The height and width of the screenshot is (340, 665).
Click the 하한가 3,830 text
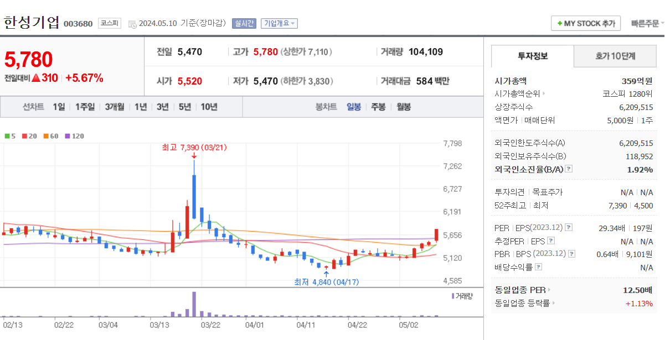pos(307,81)
